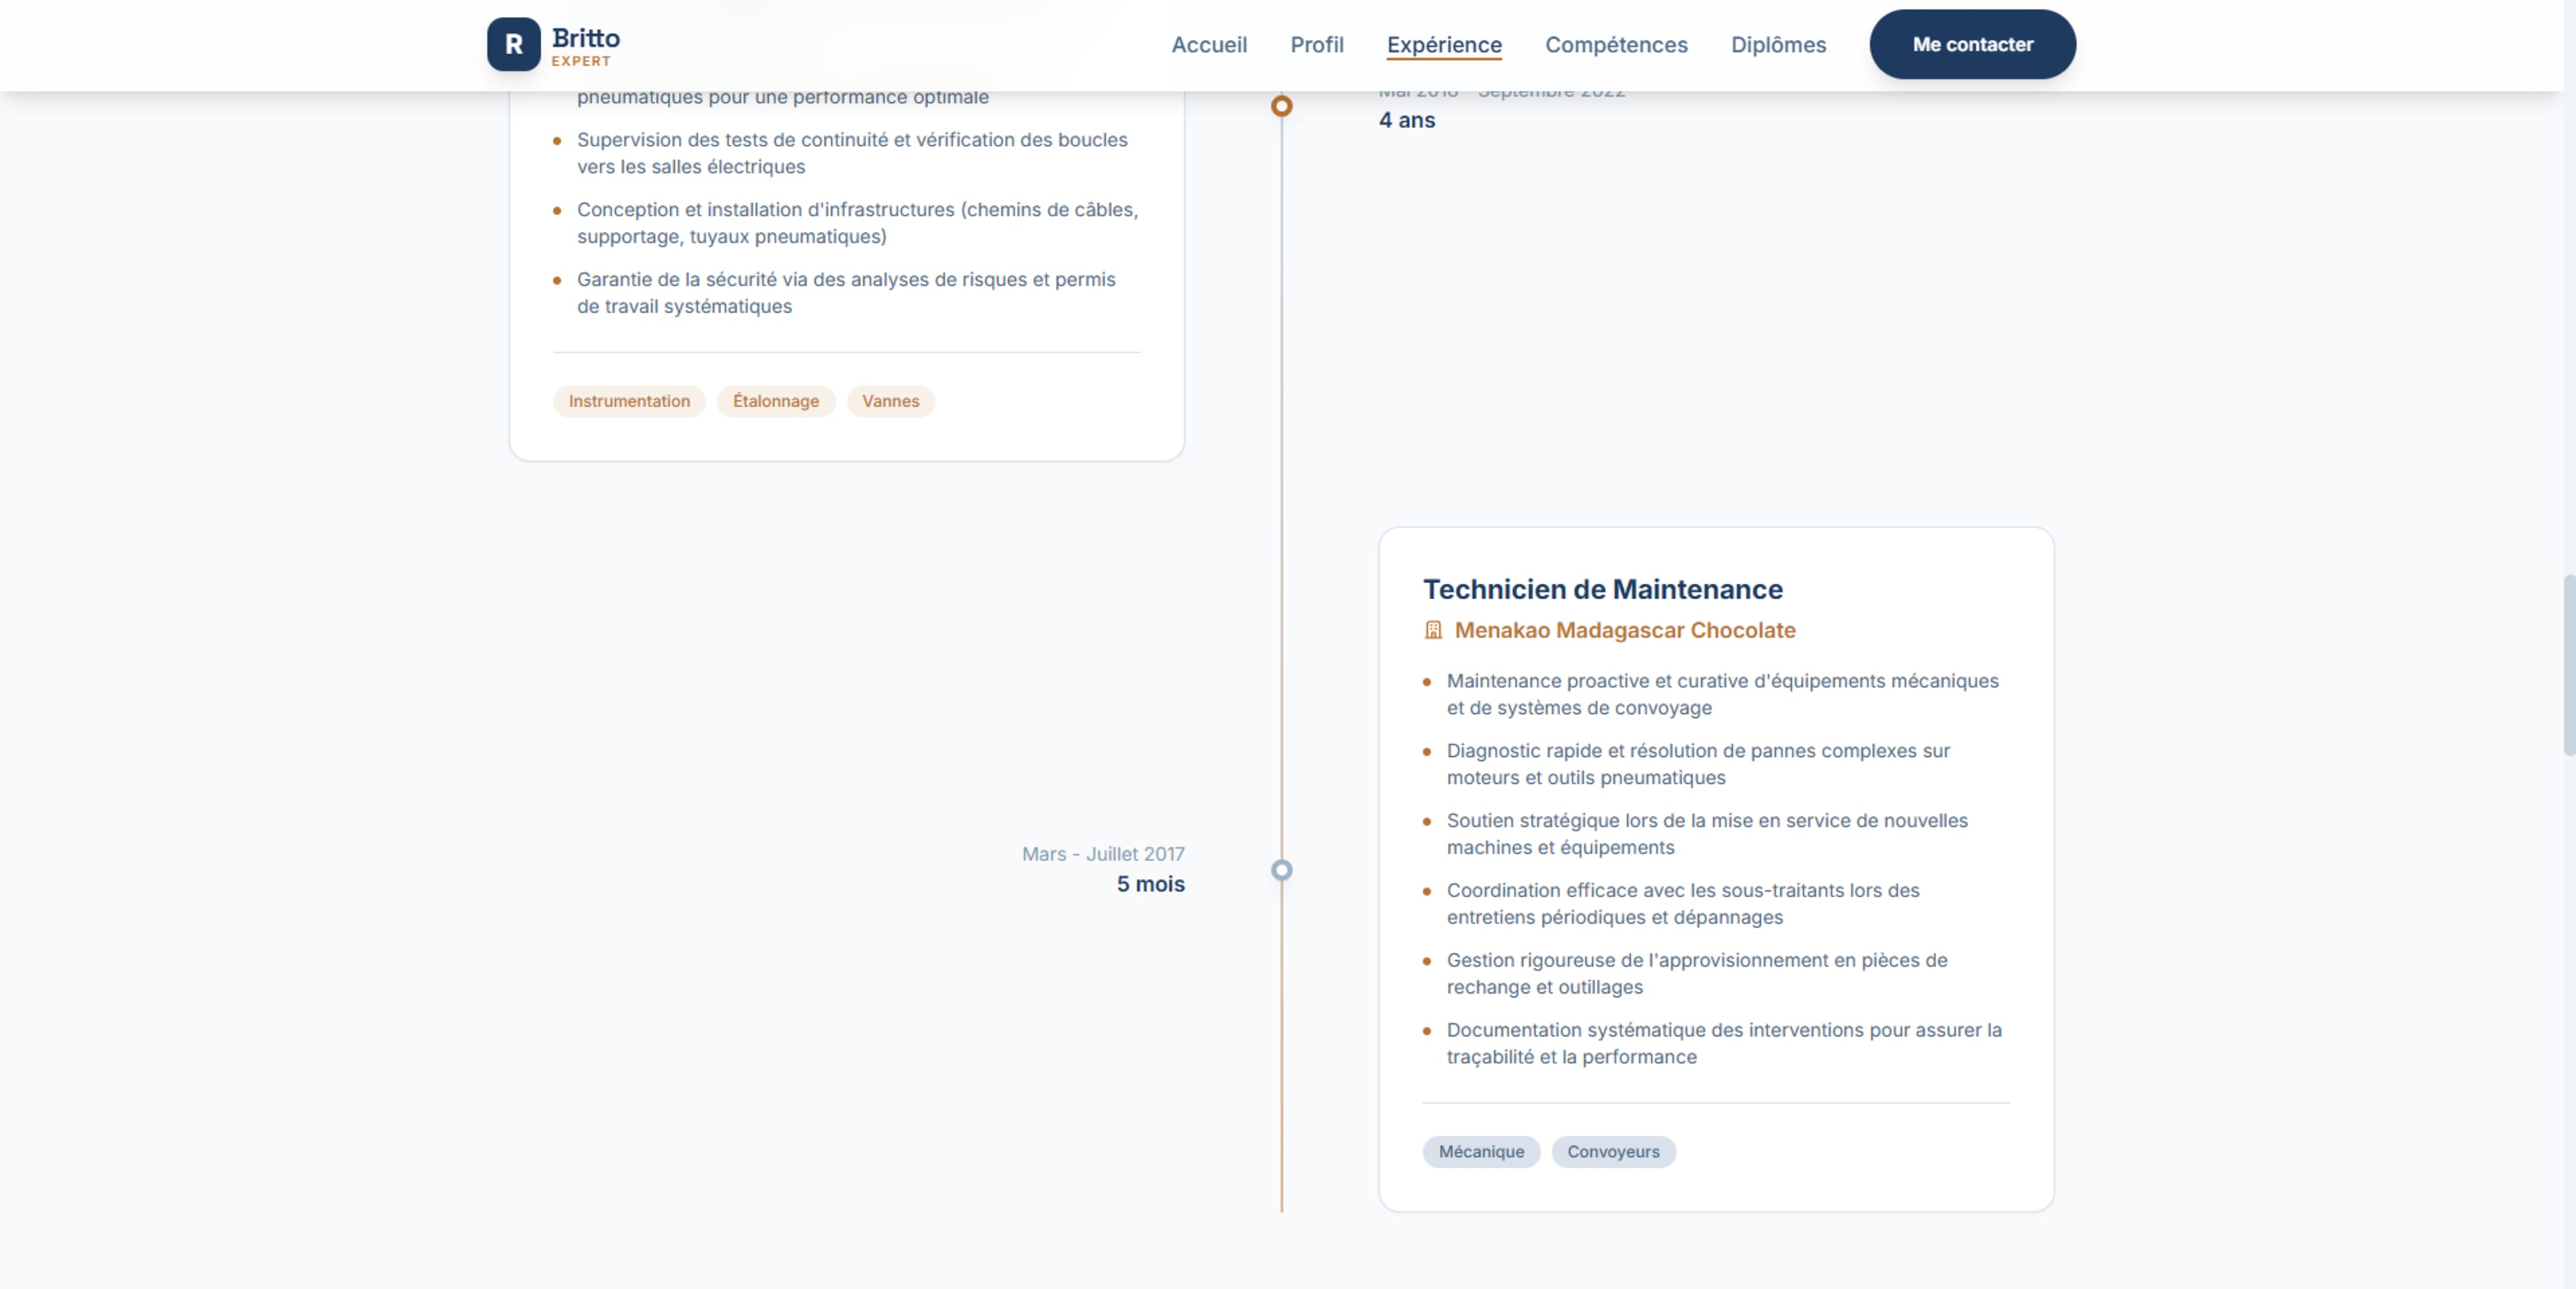Select the Convoyeurs tag
This screenshot has height=1289, width=2576.
coord(1613,1152)
